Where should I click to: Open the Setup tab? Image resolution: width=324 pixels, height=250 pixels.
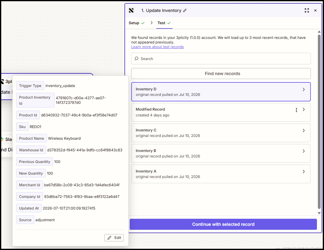tap(137, 23)
